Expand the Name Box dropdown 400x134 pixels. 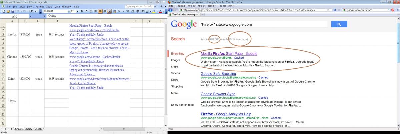pos(30,16)
